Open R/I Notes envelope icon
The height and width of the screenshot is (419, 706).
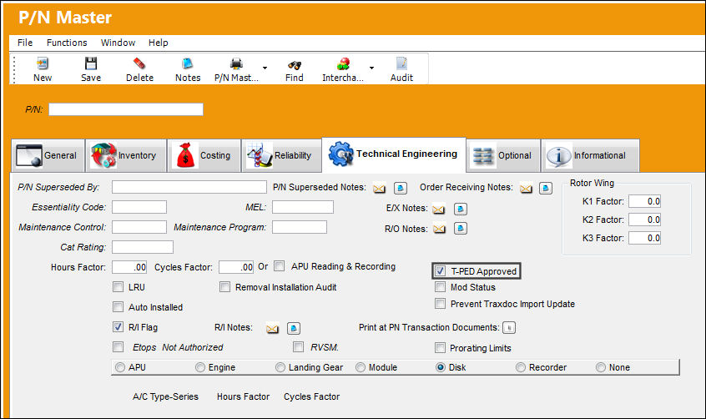click(272, 329)
